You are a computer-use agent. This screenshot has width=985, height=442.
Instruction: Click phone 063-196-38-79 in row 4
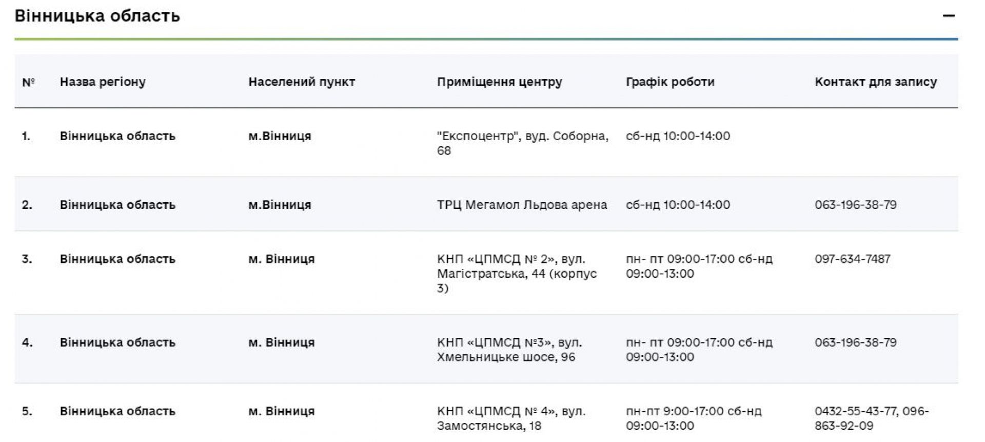[x=855, y=342]
